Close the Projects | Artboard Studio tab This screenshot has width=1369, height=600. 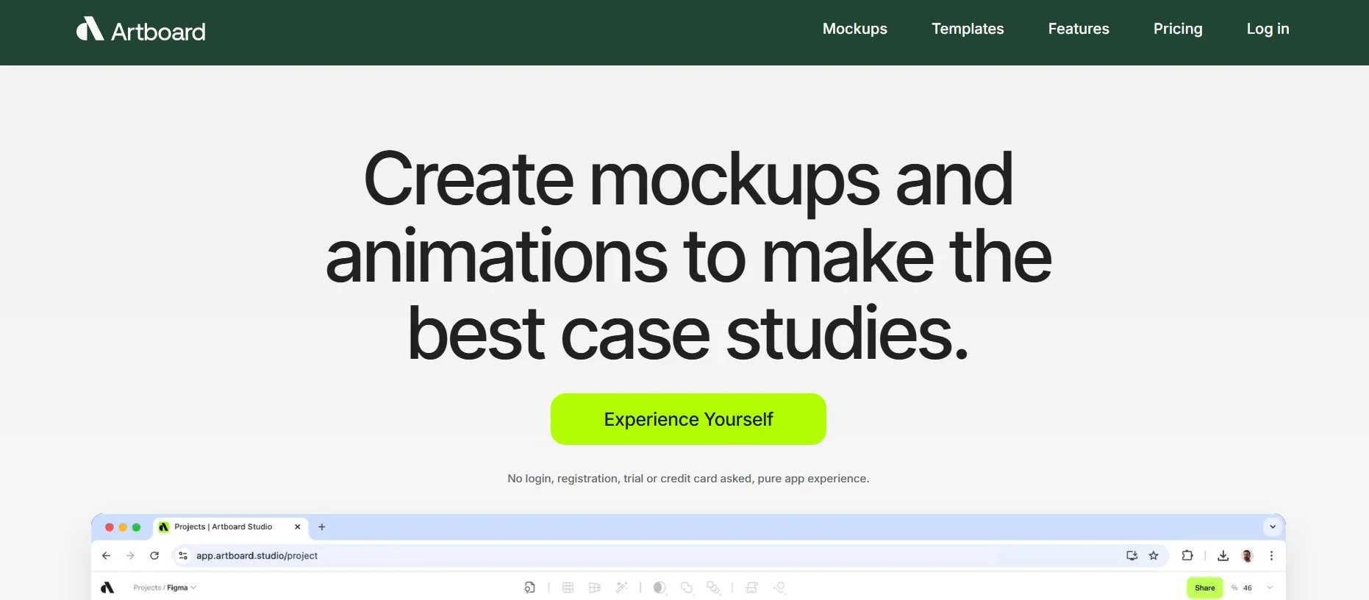pos(297,527)
